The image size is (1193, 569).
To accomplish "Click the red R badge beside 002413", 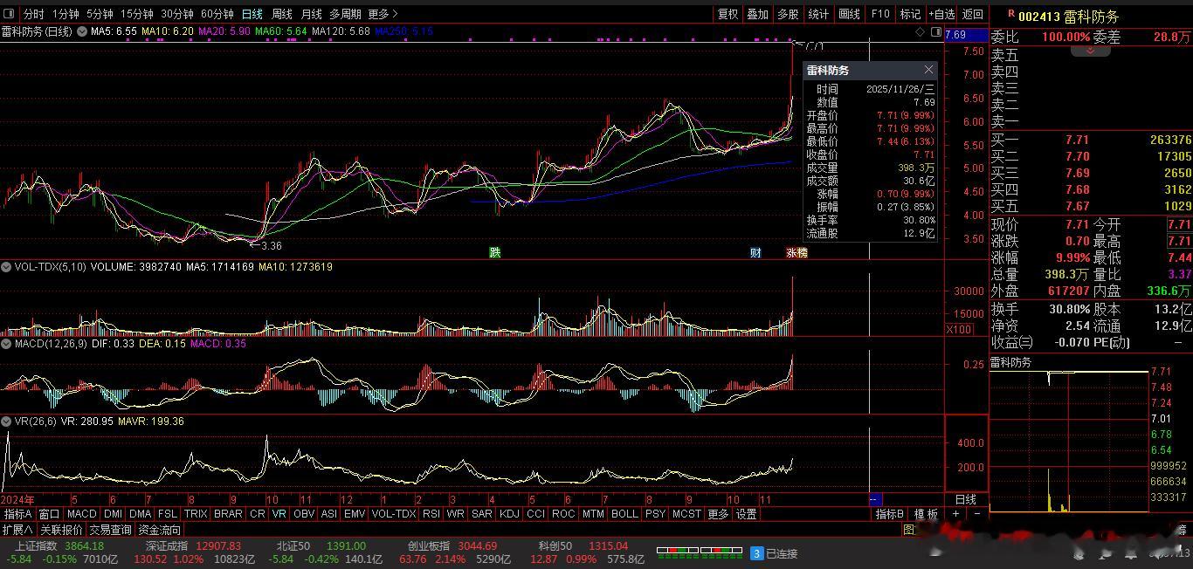I will coord(1011,15).
